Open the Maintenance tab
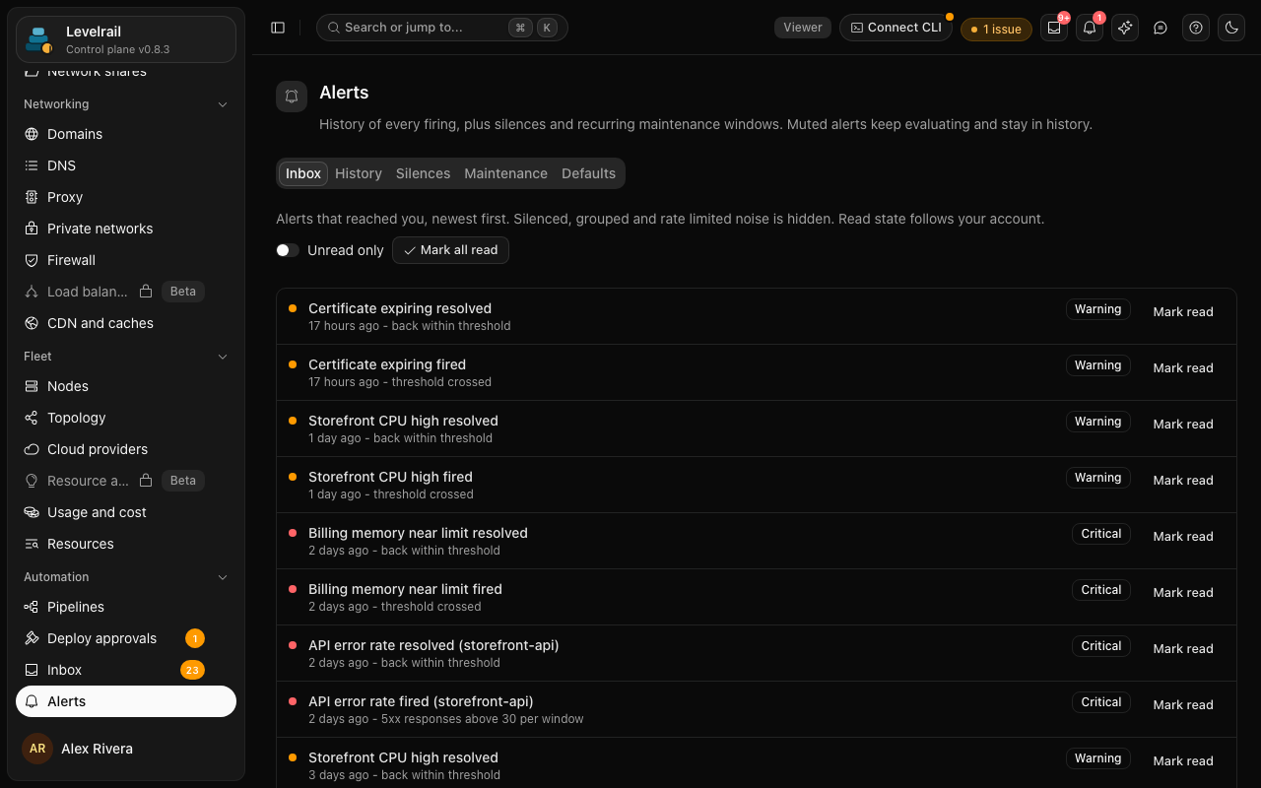Viewport: 1261px width, 788px height. [505, 173]
